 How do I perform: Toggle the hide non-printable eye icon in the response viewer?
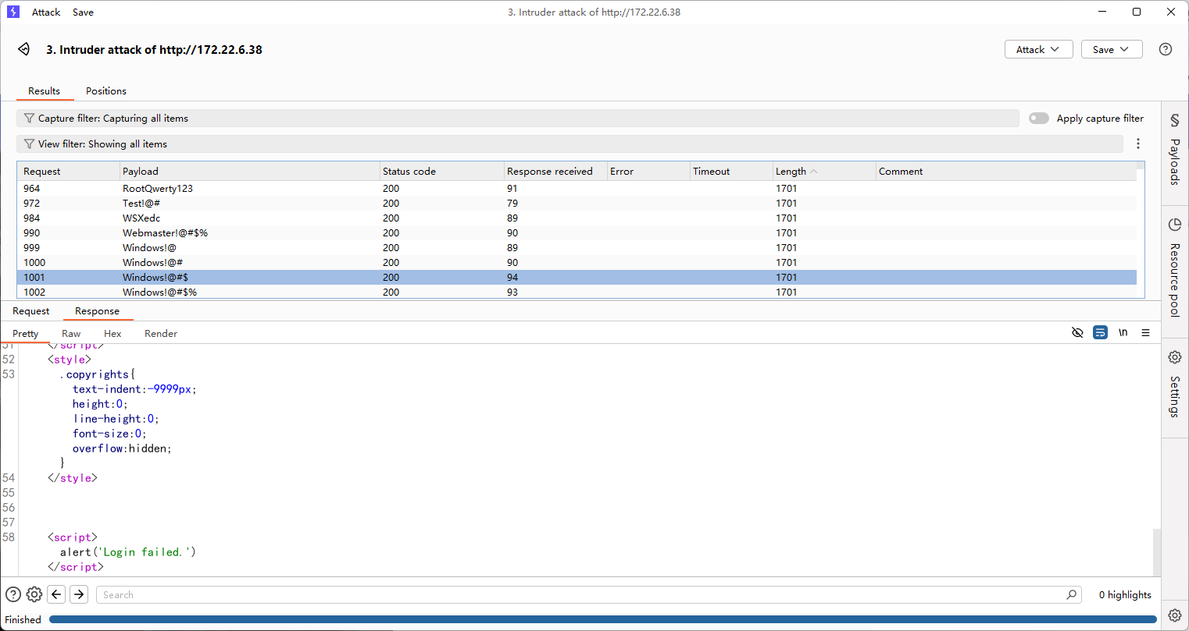(1077, 333)
